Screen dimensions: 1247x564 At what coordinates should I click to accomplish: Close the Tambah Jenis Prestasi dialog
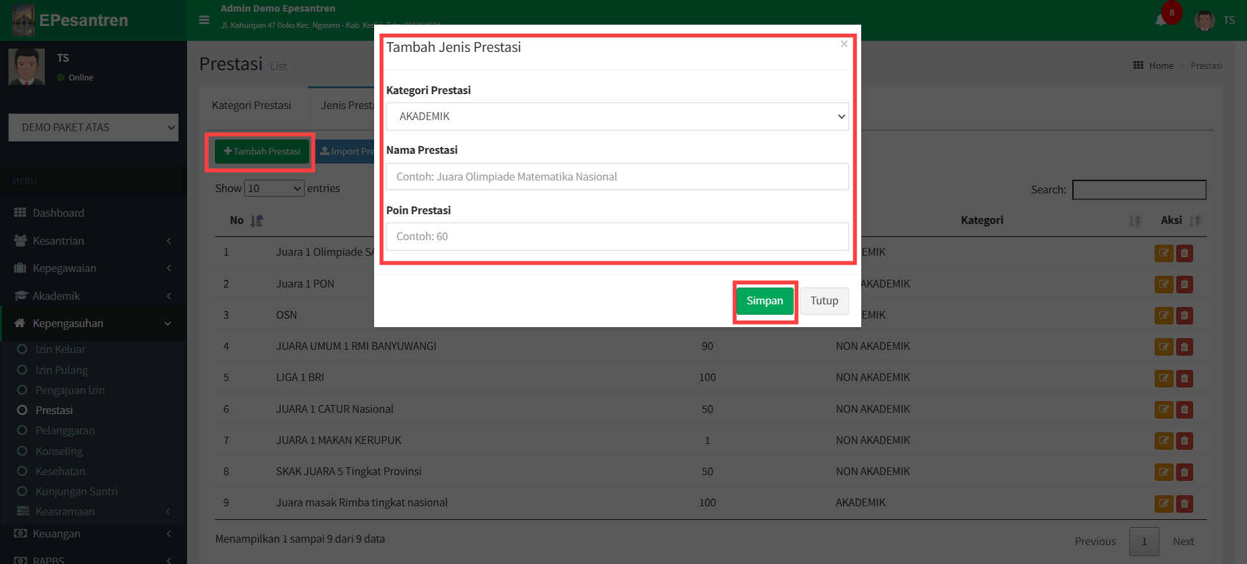pyautogui.click(x=844, y=44)
